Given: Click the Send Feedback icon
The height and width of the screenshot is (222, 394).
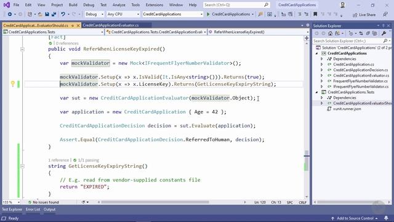Looking at the screenshot, I should click(x=385, y=14).
